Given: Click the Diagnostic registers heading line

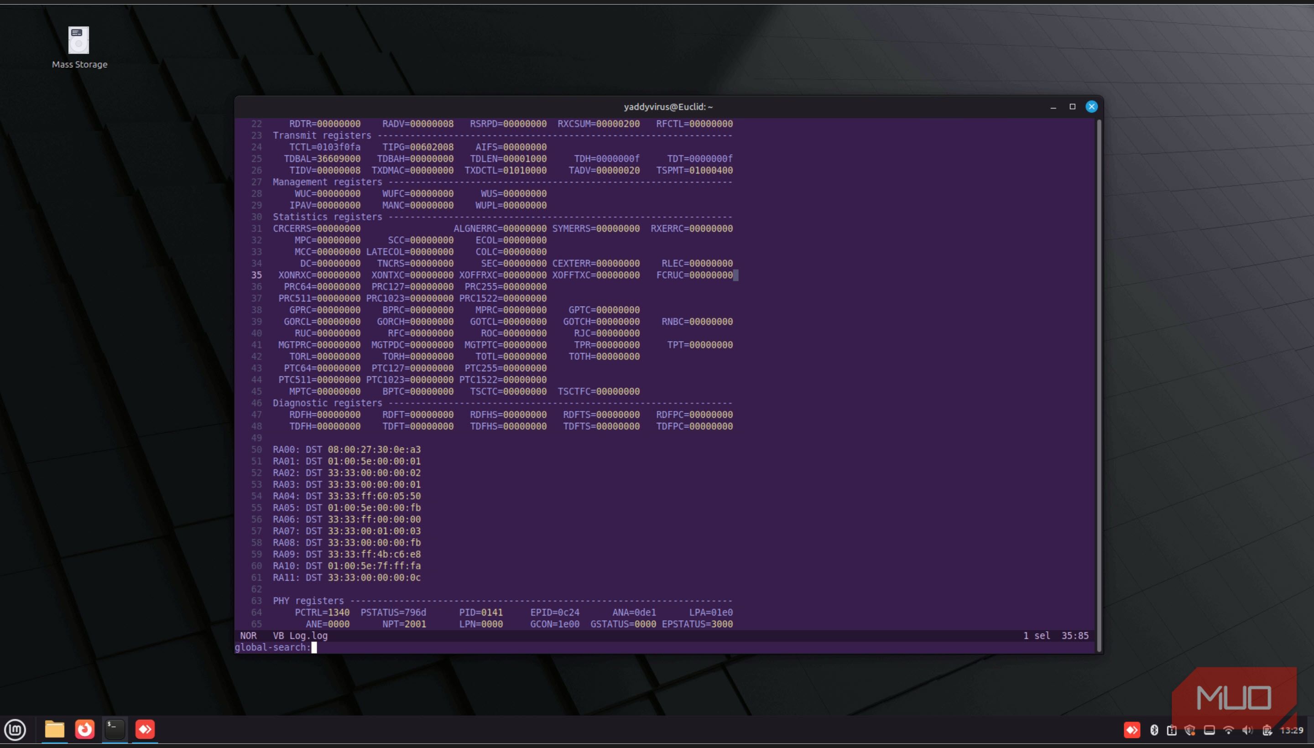Looking at the screenshot, I should click(x=503, y=403).
